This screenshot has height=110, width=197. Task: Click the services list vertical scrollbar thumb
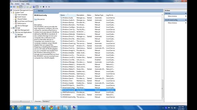pos(162,89)
